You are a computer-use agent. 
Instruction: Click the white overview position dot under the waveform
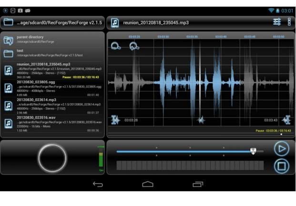[x=281, y=134]
